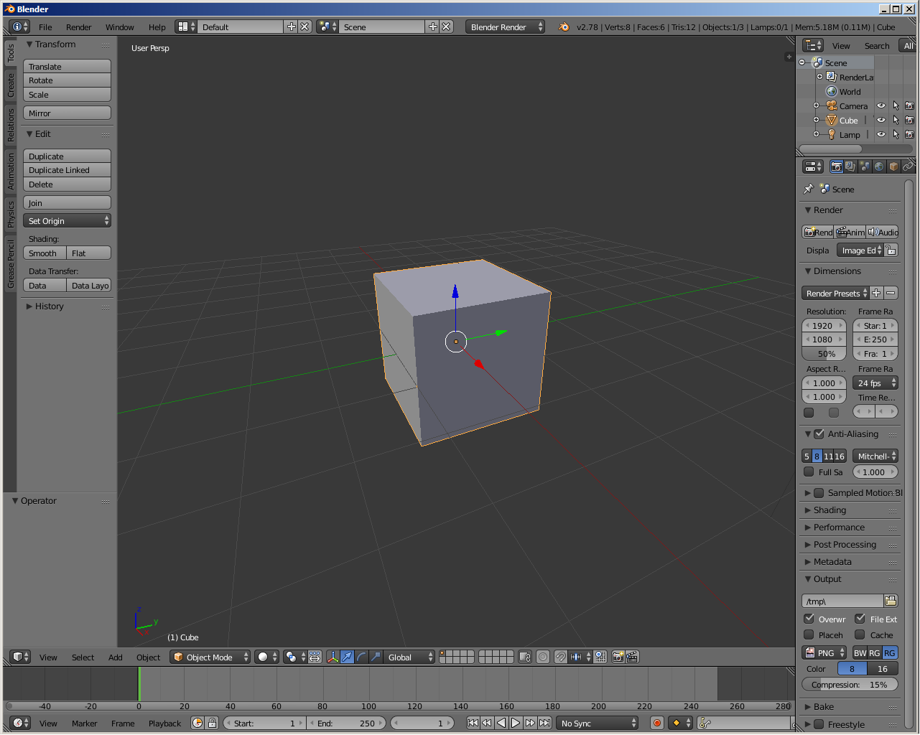Open the Object Mode dropdown
This screenshot has width=920, height=735.
(x=210, y=657)
